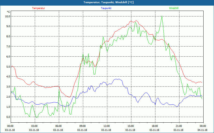
Task: Click the red Temperatur legend label
Action: 39,8
